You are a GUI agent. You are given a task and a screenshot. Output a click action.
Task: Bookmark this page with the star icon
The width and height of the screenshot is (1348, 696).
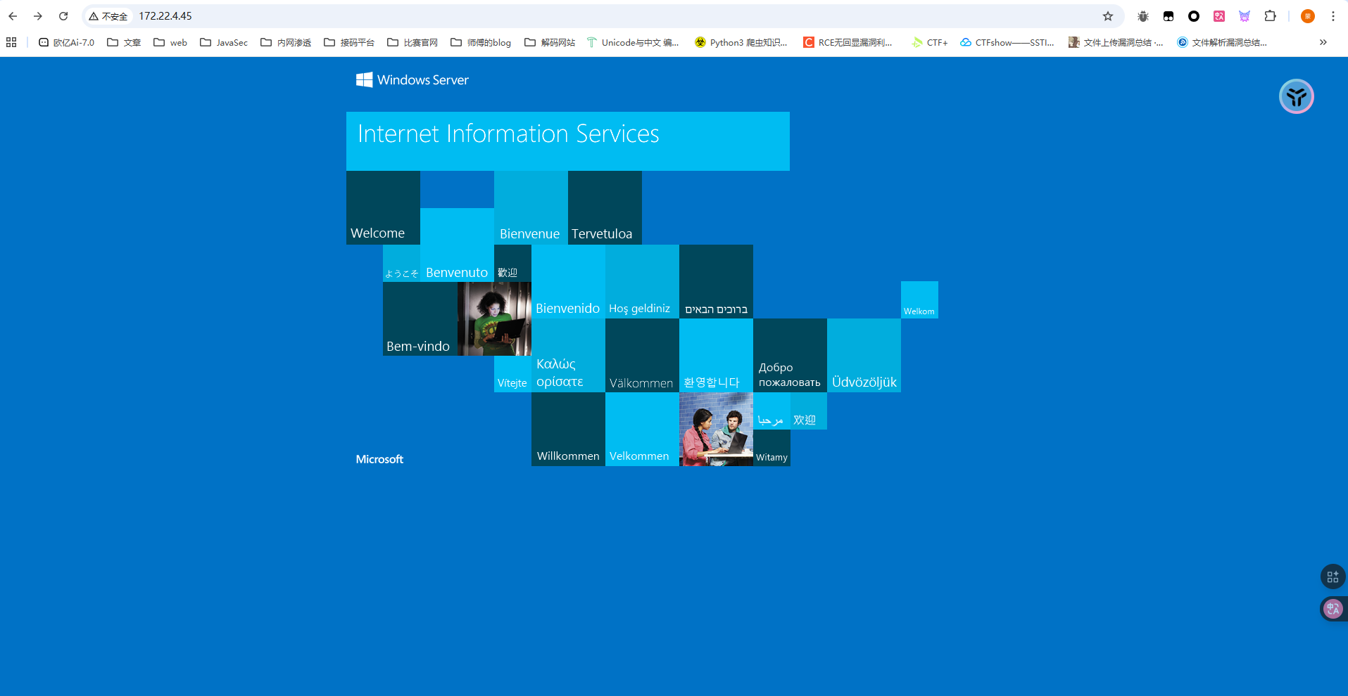[x=1108, y=16]
